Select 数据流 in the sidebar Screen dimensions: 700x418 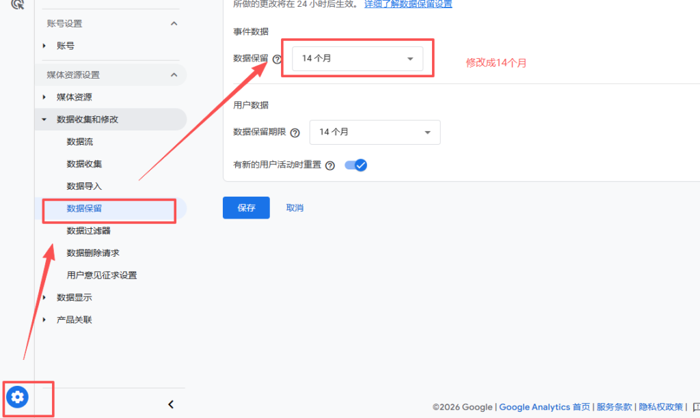79,142
